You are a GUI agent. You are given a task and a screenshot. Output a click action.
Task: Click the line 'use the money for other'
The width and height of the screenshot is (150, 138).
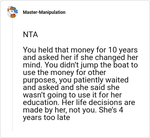click(x=64, y=72)
